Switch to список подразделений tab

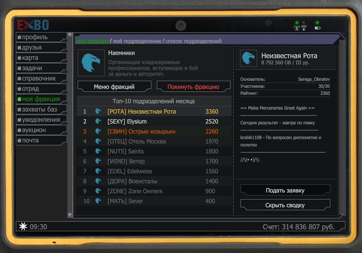coord(193,41)
